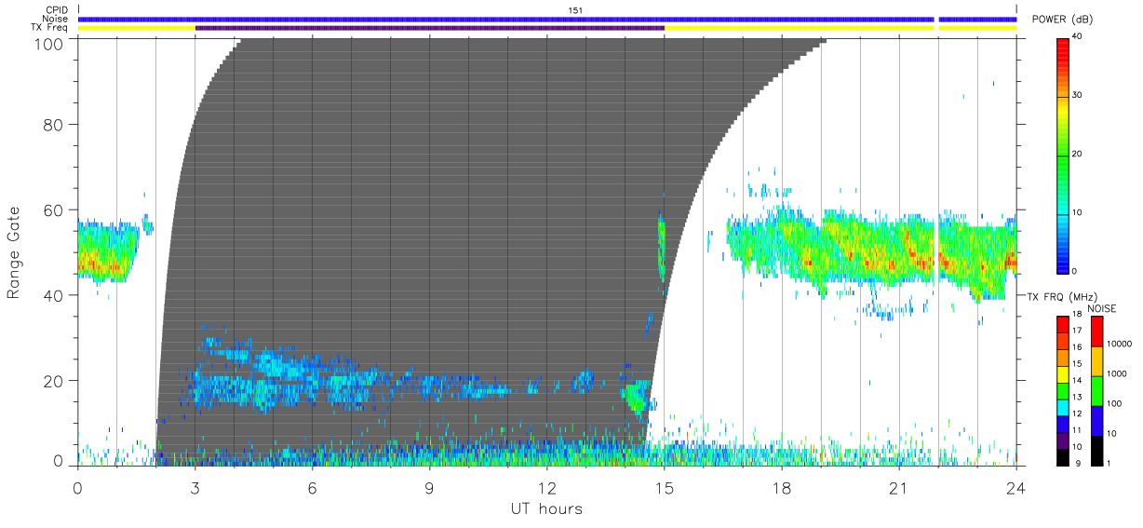This screenshot has height=528, width=1143.
Task: Click the 'NOISE' legend title
Action: tap(1103, 308)
